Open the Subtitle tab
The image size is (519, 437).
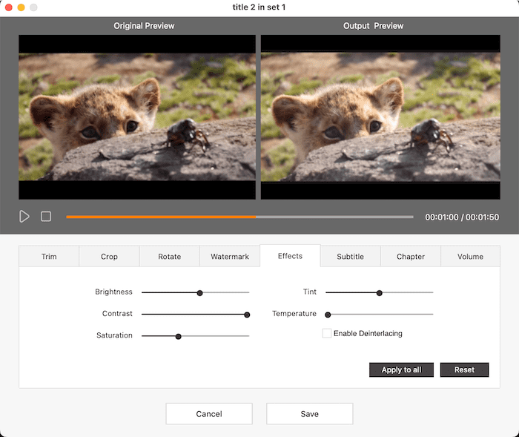point(351,257)
